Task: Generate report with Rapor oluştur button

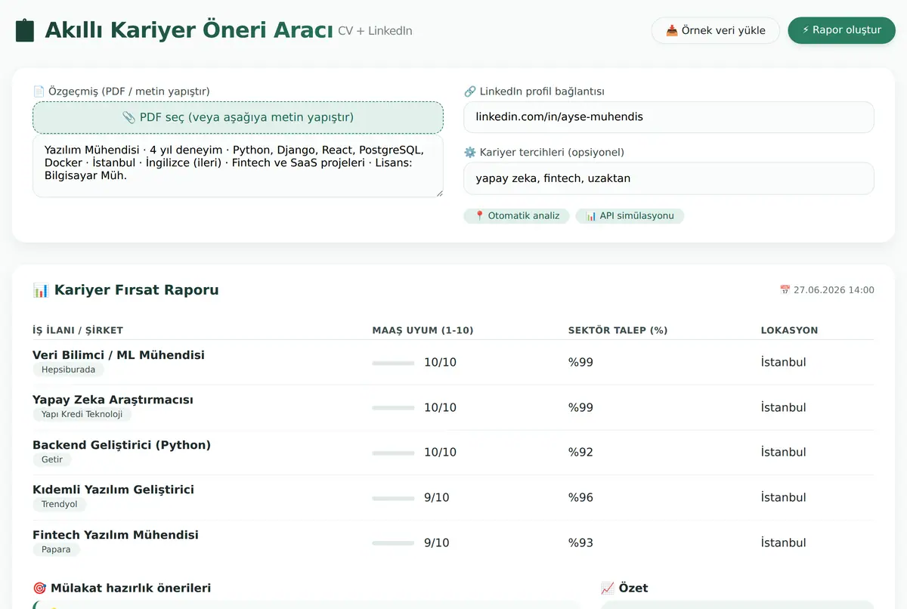Action: [x=841, y=30]
